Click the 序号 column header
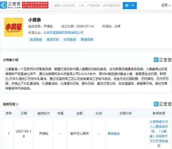The image size is (172, 149). pos(8,113)
